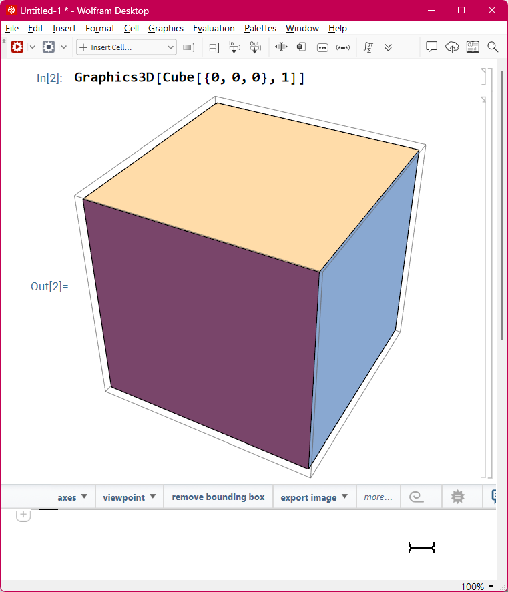Screen dimensions: 508x592
Task: Click the insert input cell In icon
Action: click(x=234, y=47)
